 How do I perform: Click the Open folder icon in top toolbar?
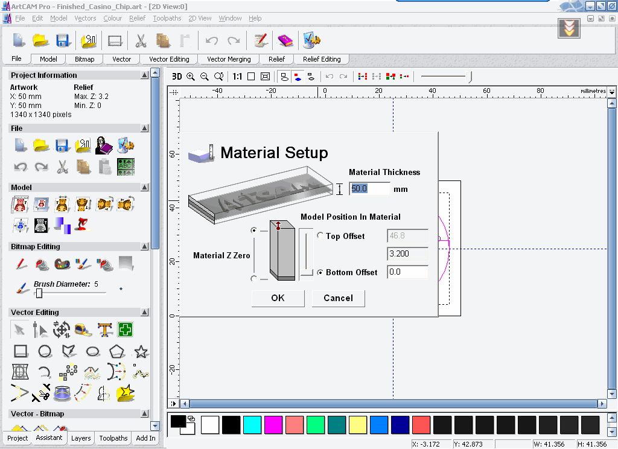[x=40, y=40]
